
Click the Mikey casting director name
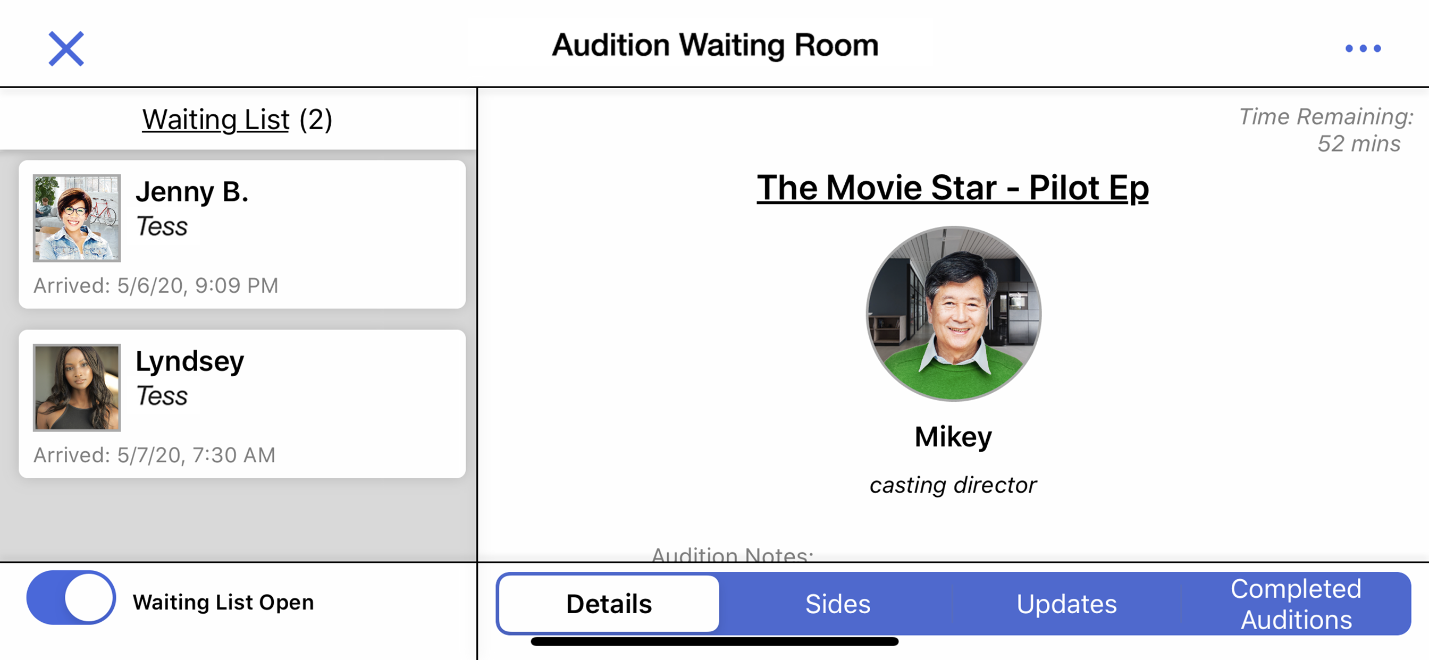[x=953, y=436]
